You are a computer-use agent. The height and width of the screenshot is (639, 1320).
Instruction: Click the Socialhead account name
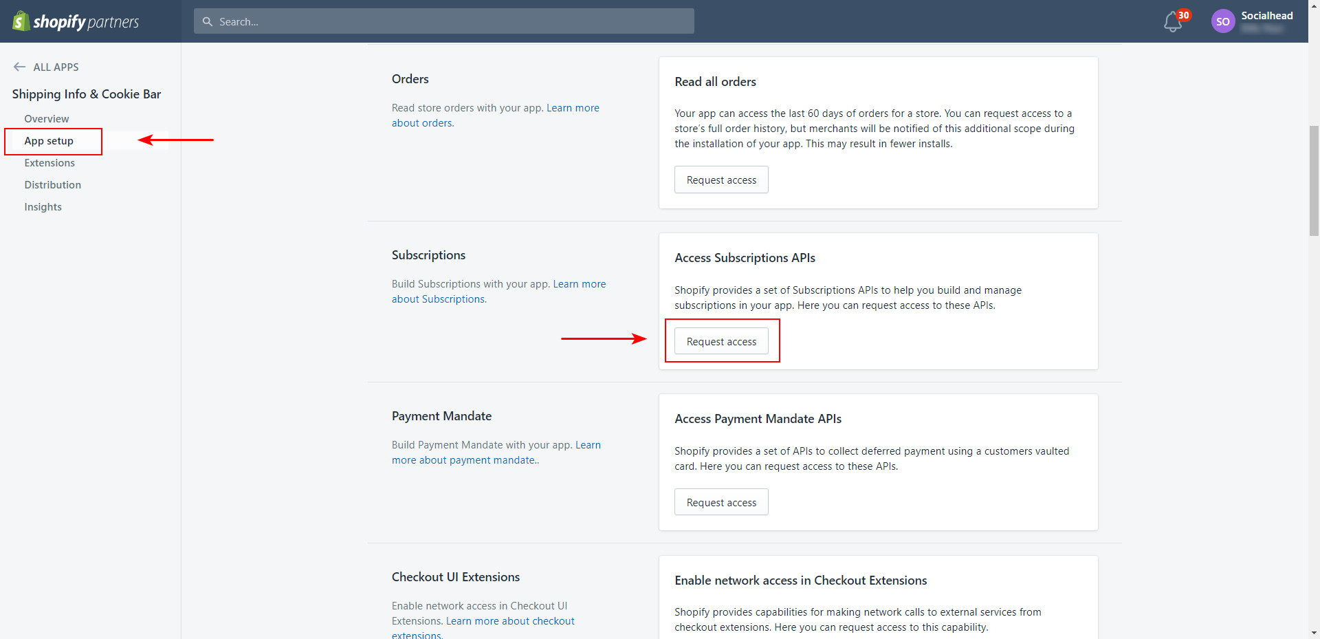tap(1266, 15)
